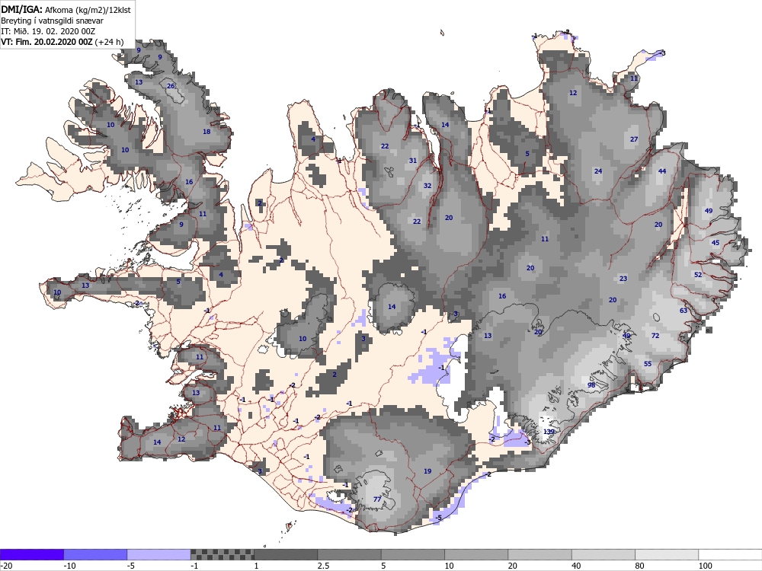
Task: Click the 32 value in north Iceland
Action: coord(427,186)
